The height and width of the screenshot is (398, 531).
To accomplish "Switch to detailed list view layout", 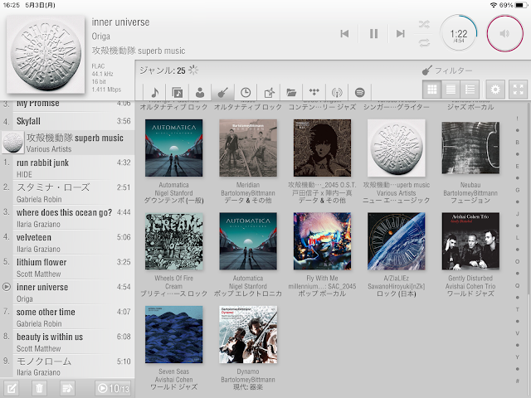I will pyautogui.click(x=470, y=90).
